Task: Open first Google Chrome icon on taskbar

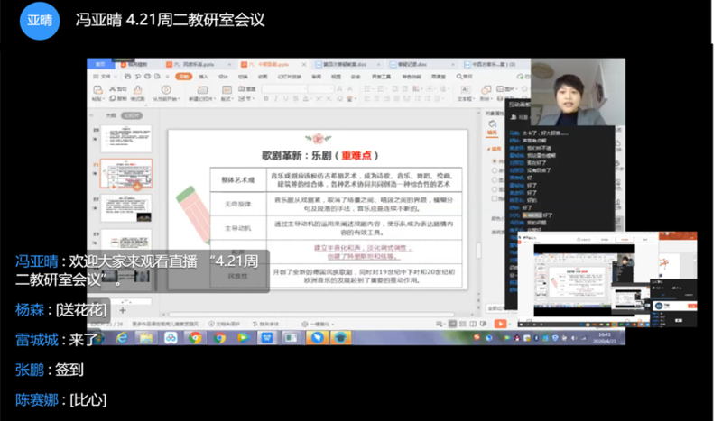Action: (195, 338)
